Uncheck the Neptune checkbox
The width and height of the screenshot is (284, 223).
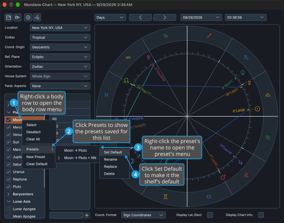tap(9, 179)
